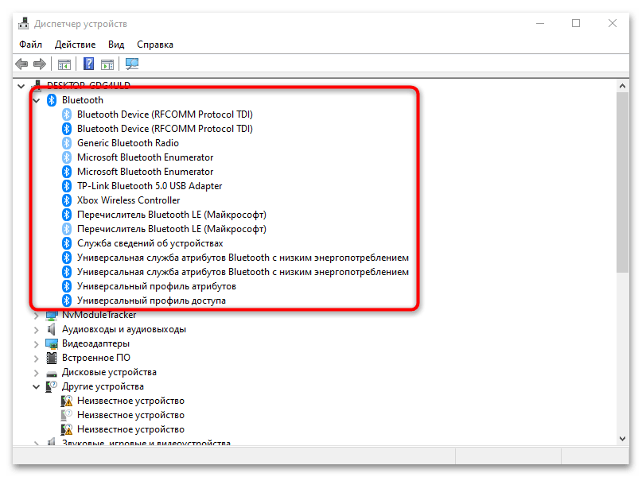This screenshot has height=477, width=642.
Task: Click the Back arrow toolbar icon
Action: (x=21, y=64)
